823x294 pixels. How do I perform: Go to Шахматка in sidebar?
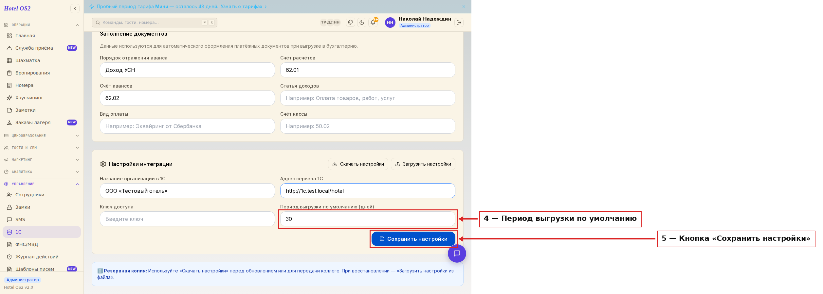(x=42, y=60)
